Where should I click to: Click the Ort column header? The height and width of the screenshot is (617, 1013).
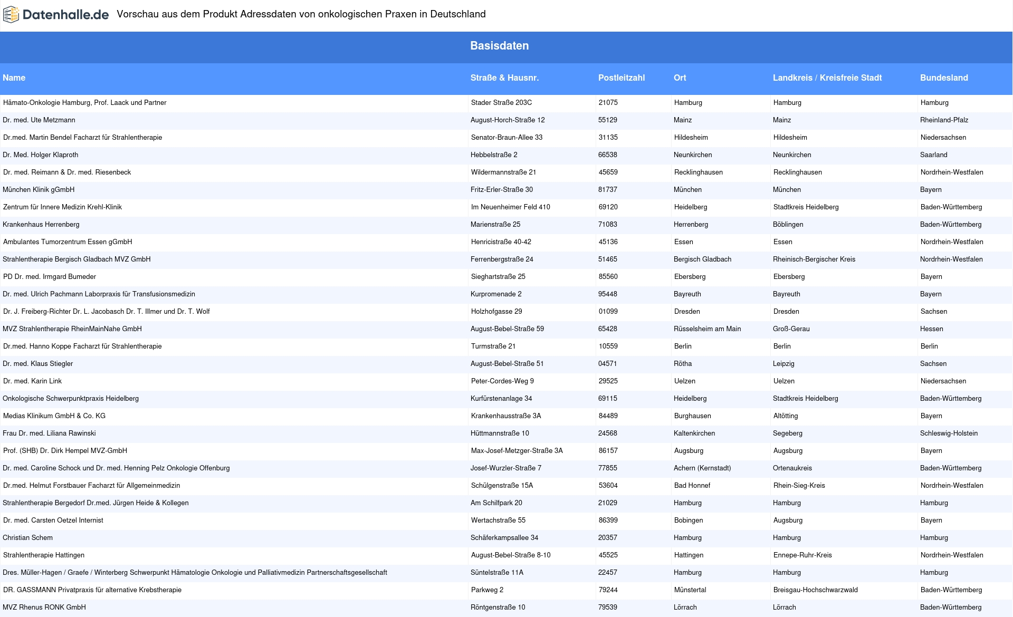(680, 78)
